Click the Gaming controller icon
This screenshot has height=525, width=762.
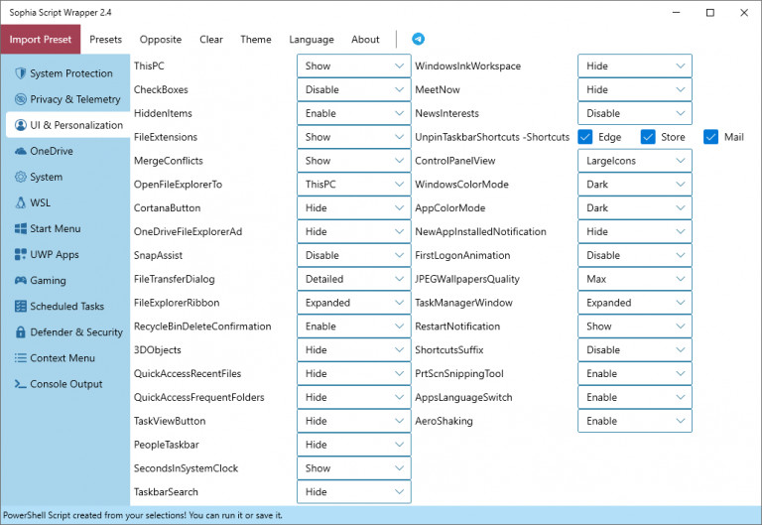[x=21, y=281]
